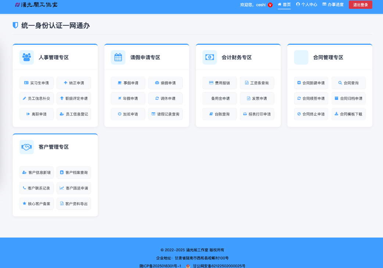Open 合同模板下载 button
This screenshot has height=268, width=383.
coord(348,114)
